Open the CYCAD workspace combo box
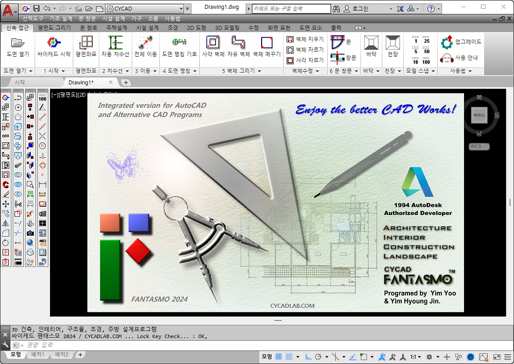 click(145, 9)
